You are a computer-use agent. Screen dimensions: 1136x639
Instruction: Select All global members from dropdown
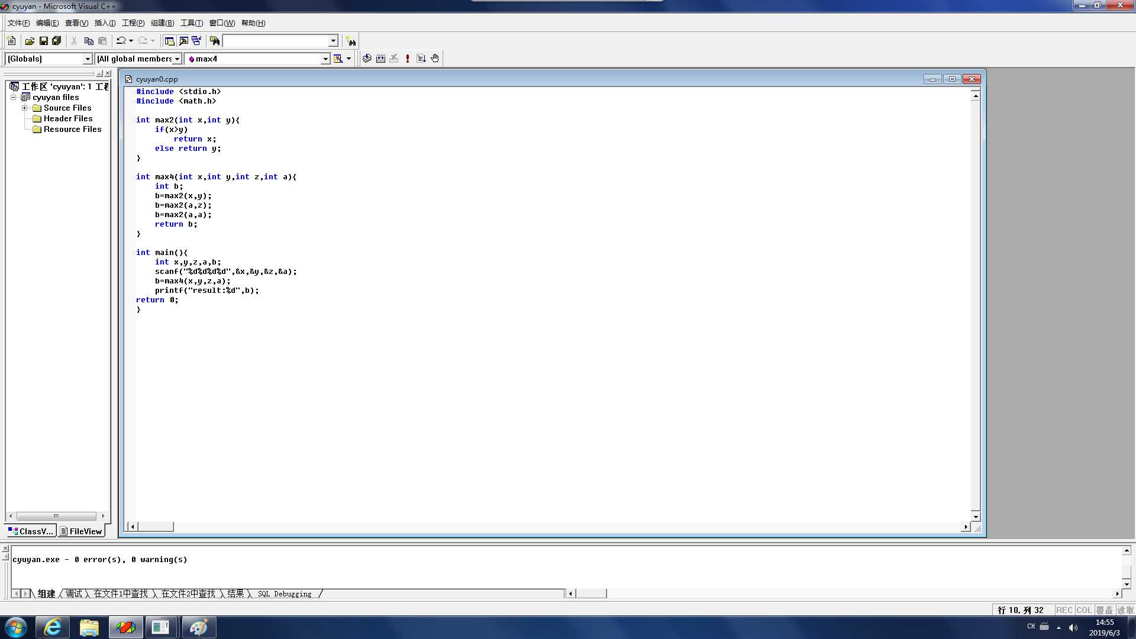137,59
